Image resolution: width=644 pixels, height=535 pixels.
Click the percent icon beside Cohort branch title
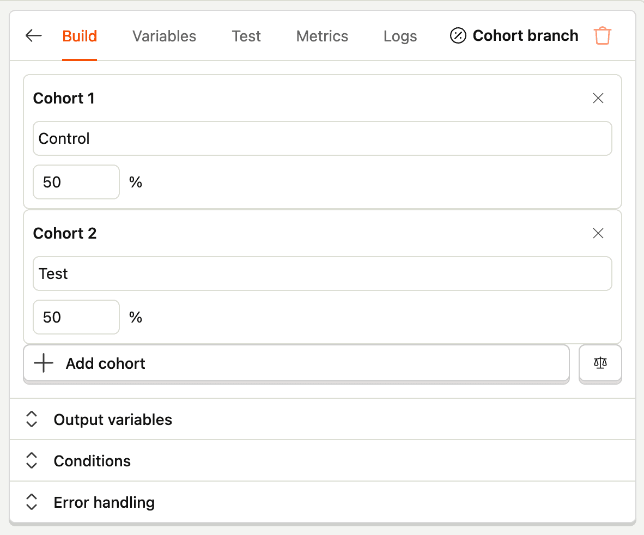(x=458, y=35)
